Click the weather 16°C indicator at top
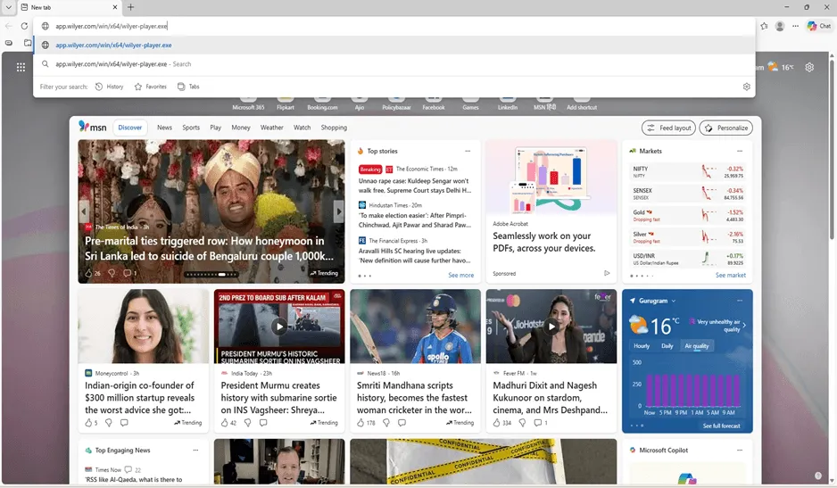This screenshot has width=837, height=488. coord(781,67)
